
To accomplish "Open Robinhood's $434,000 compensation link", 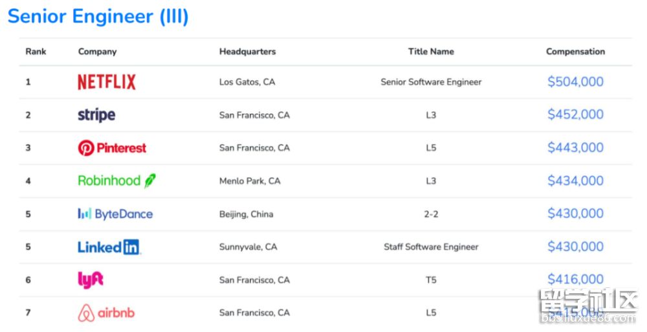I will tap(575, 181).
